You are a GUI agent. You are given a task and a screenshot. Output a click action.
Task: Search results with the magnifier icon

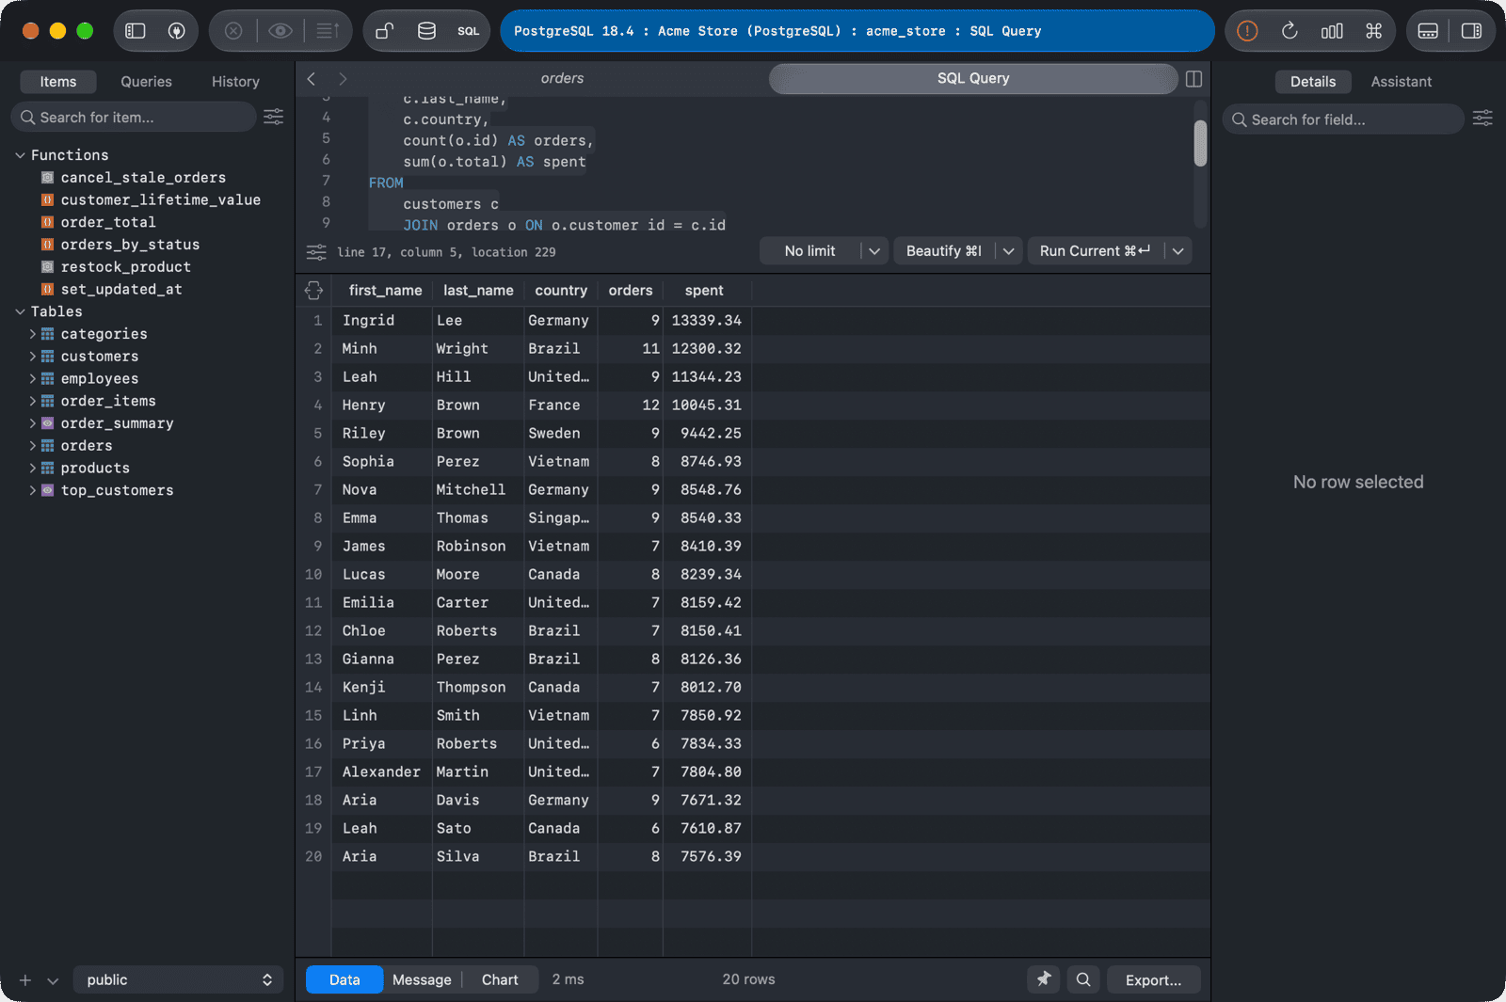coord(1083,979)
